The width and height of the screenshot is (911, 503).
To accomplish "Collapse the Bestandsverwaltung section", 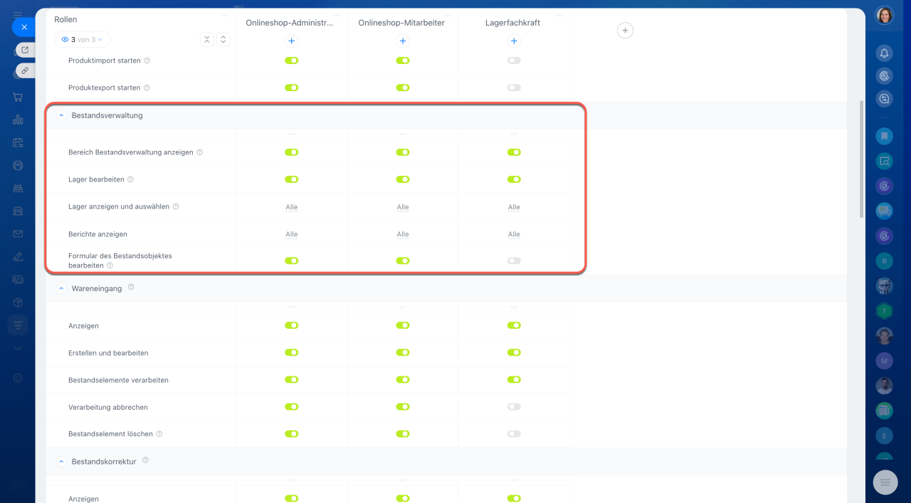I will tap(61, 115).
